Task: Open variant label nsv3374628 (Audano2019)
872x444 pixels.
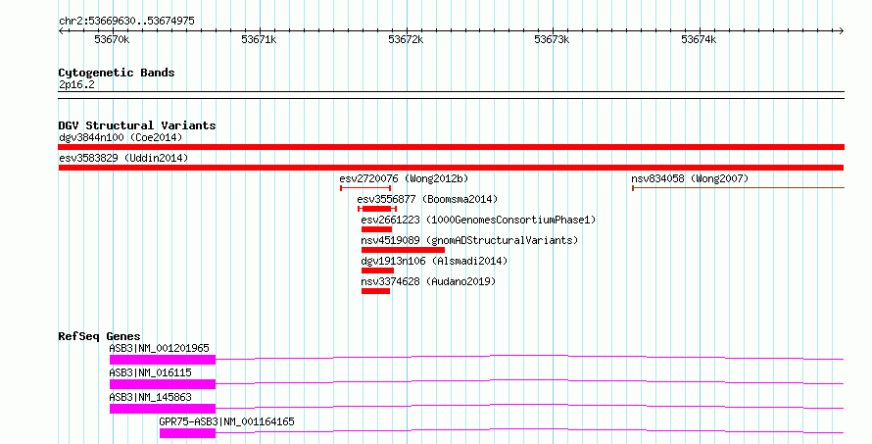Action: pos(428,281)
